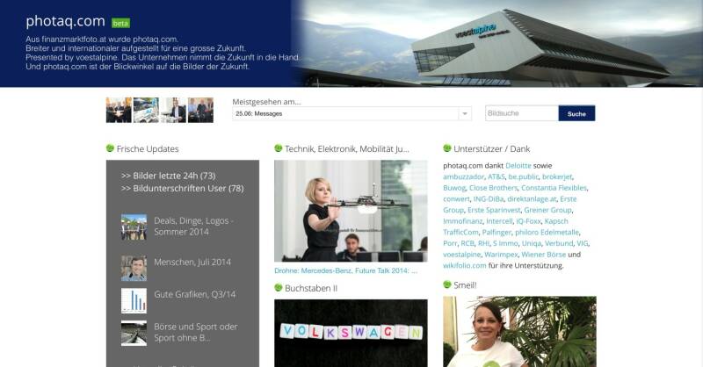Click green icon next to Frische Updates

click(111, 148)
